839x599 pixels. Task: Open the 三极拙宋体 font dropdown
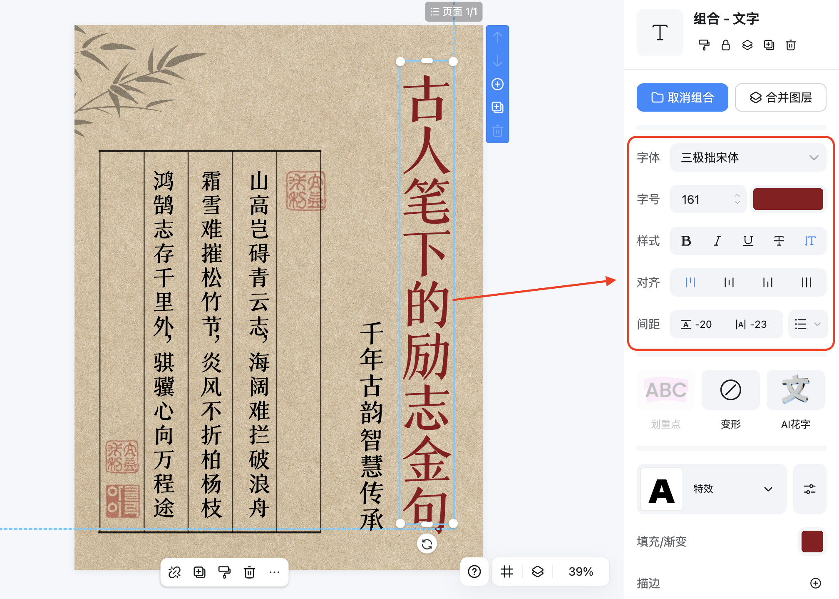click(x=748, y=157)
